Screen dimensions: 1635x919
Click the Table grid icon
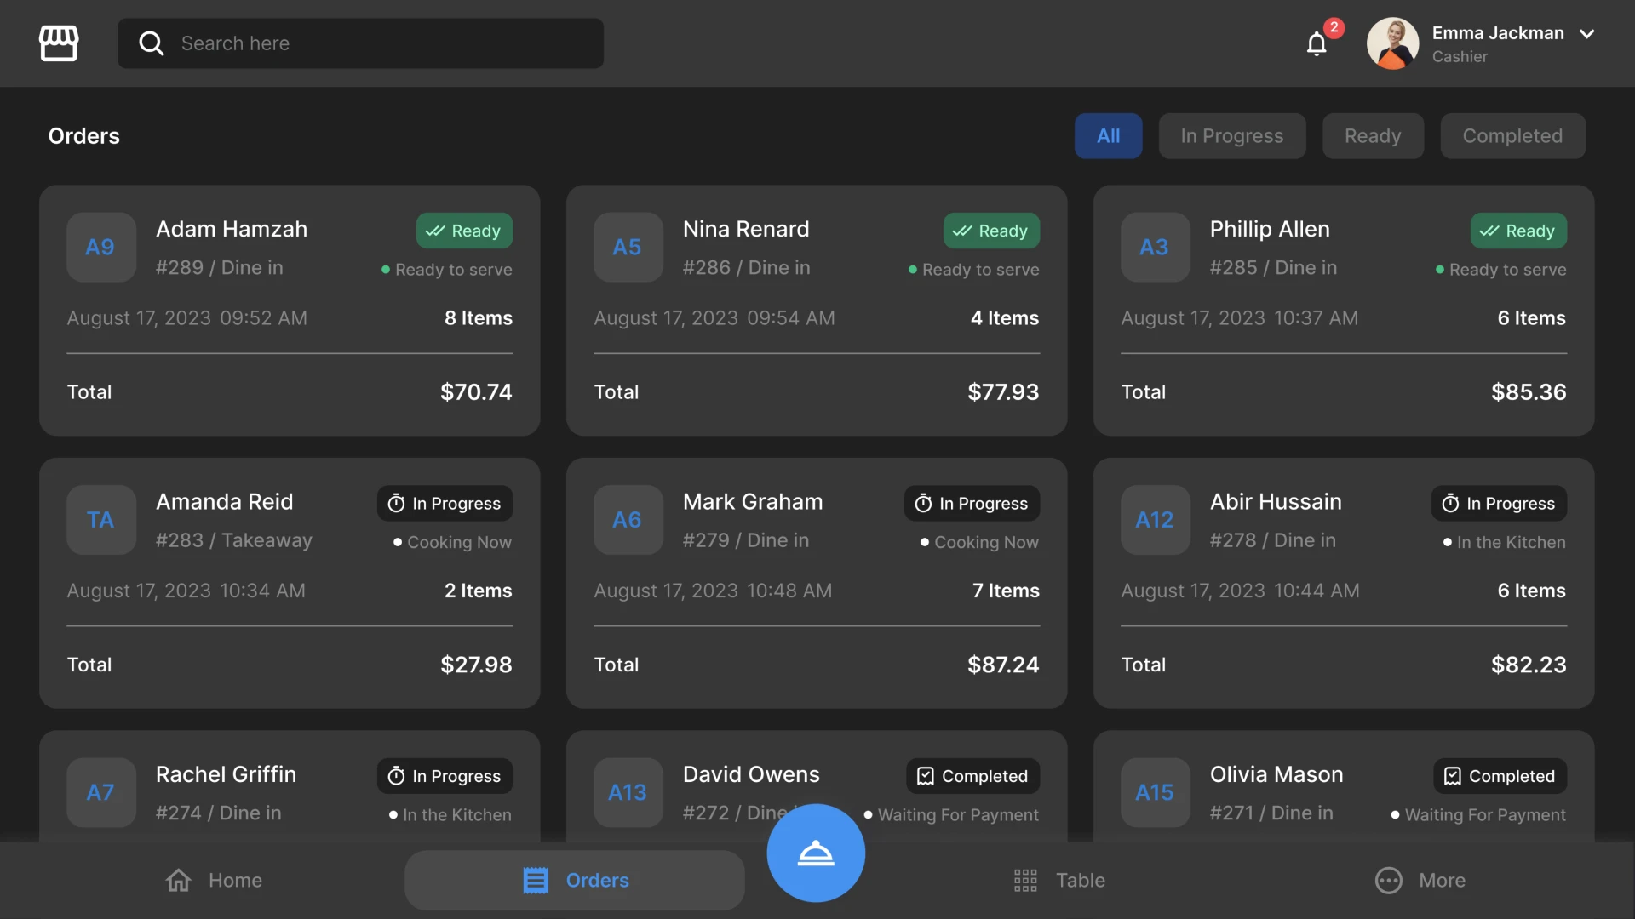click(1025, 880)
